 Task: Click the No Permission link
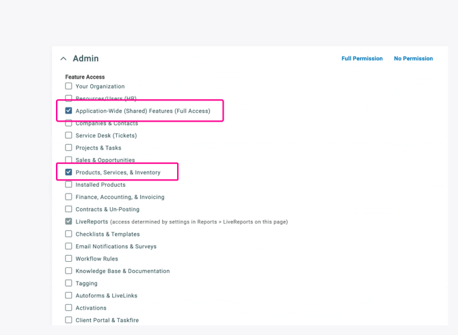413,59
